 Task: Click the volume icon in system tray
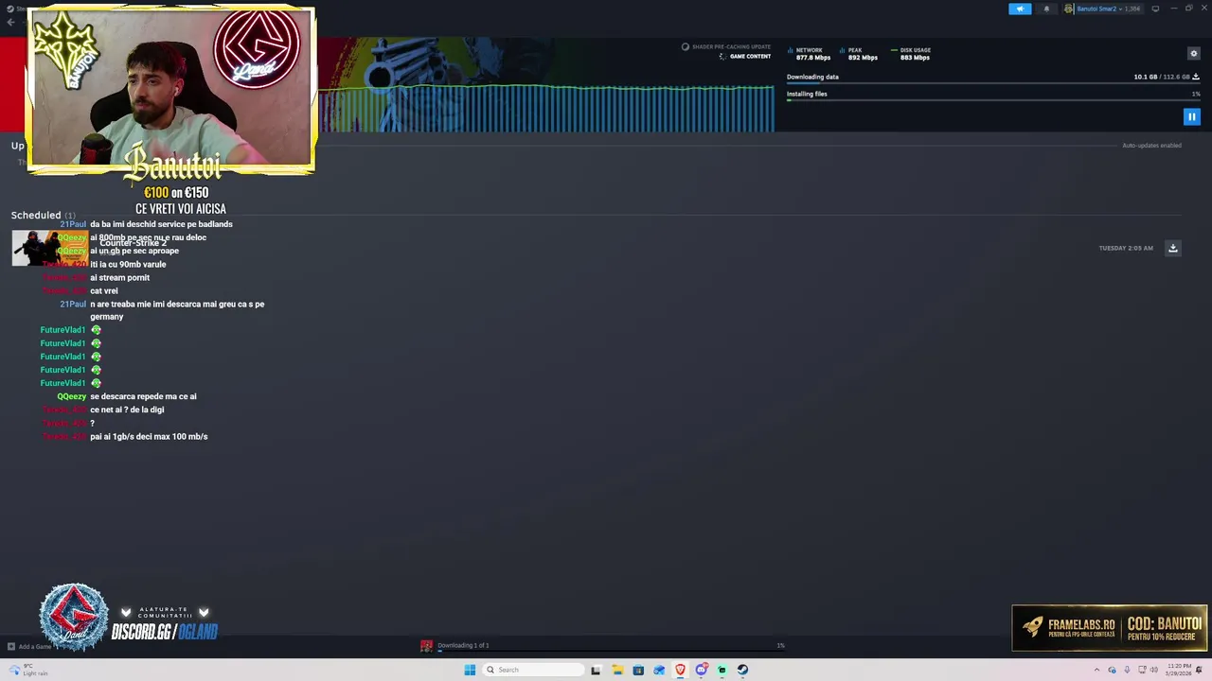[1155, 670]
